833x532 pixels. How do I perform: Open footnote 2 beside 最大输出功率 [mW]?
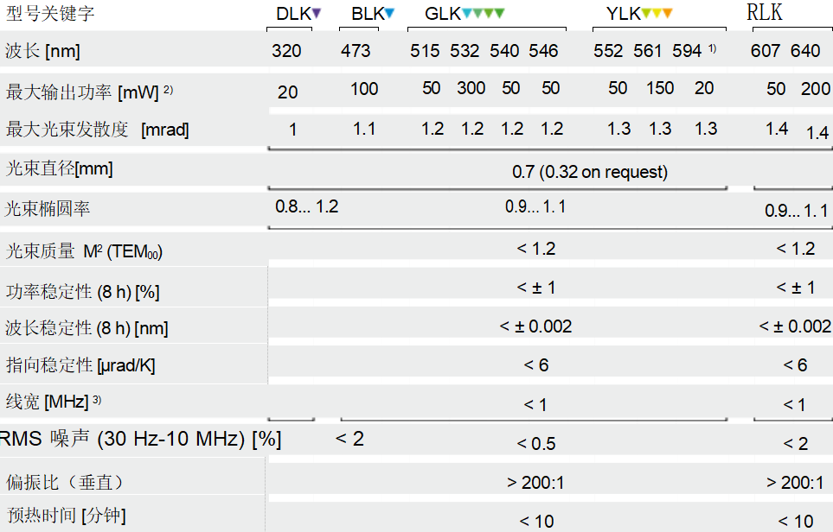[x=168, y=89]
